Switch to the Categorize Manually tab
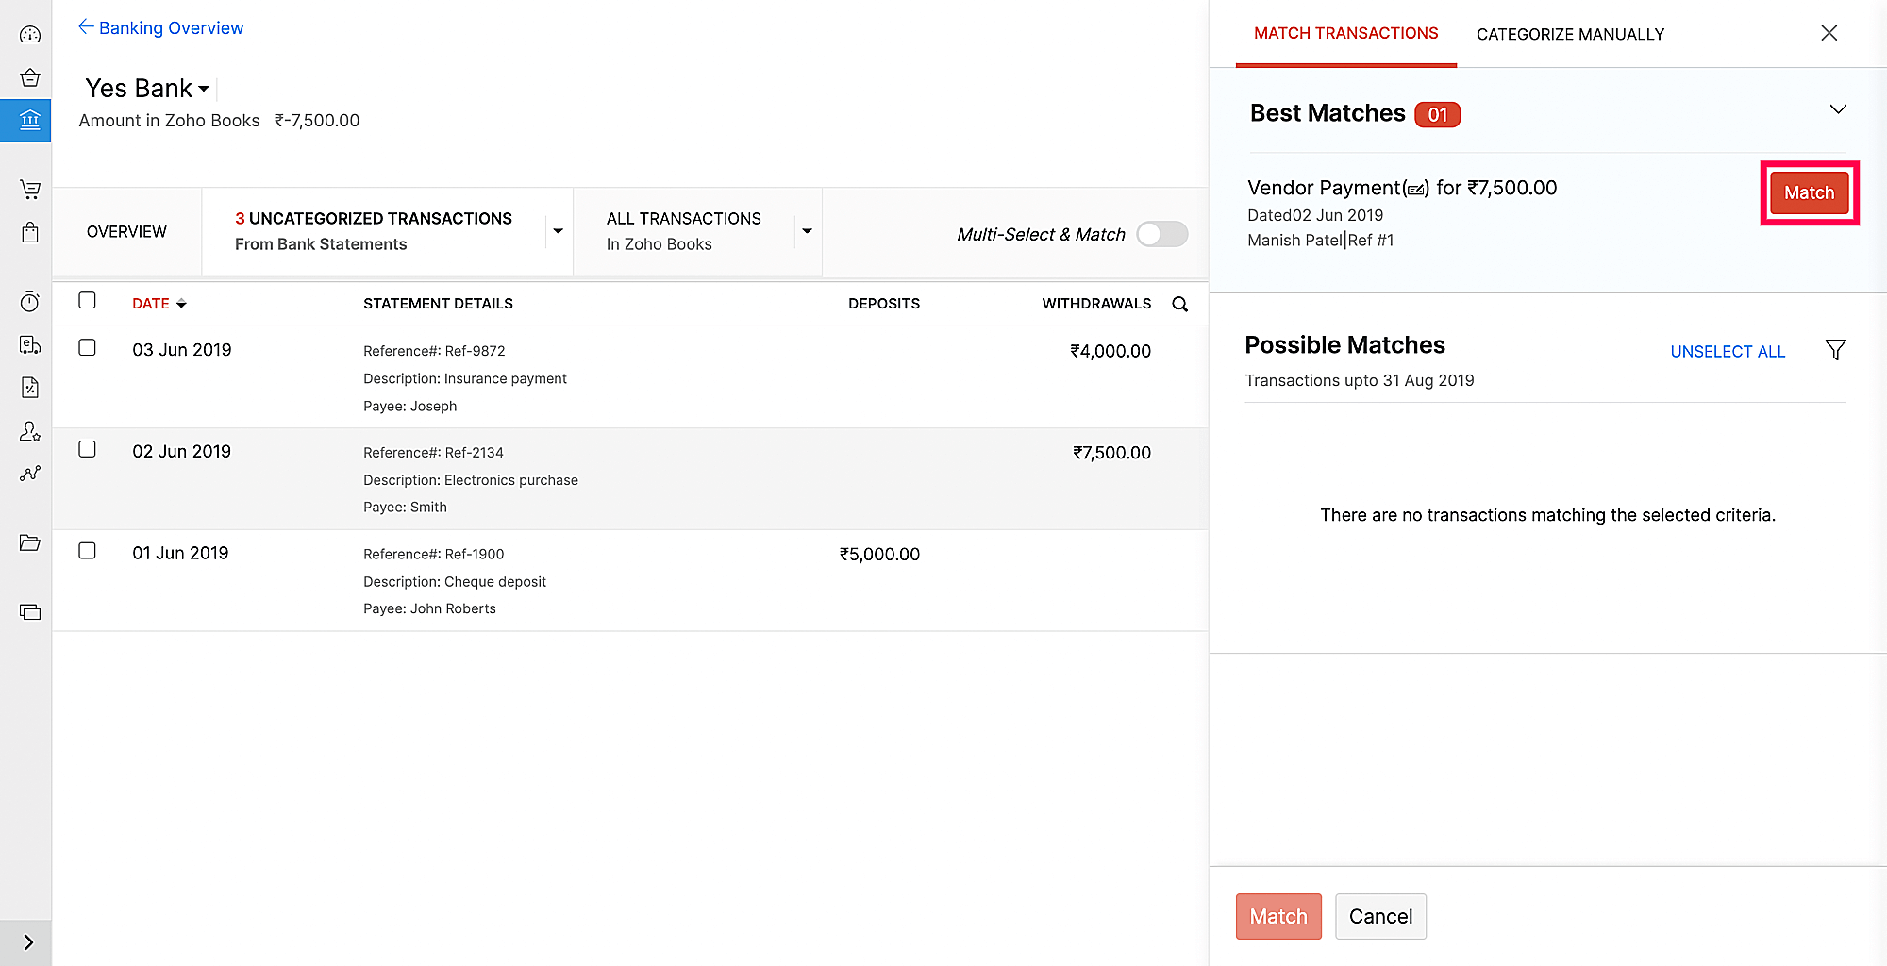Image resolution: width=1887 pixels, height=966 pixels. [x=1570, y=34]
